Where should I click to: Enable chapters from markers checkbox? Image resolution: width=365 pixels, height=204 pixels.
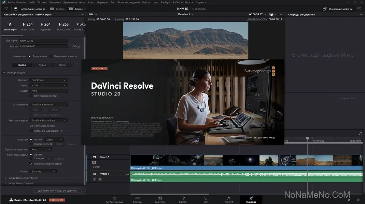click(x=31, y=131)
